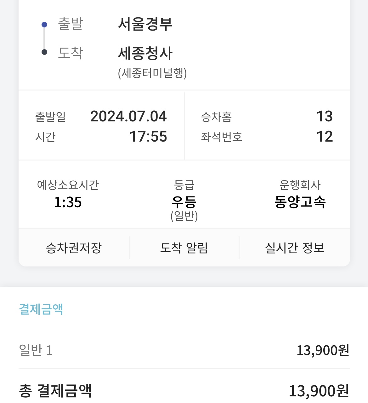Click the total amount 13,900원 in bold
Screen dimensions: 368x403
[319, 391]
